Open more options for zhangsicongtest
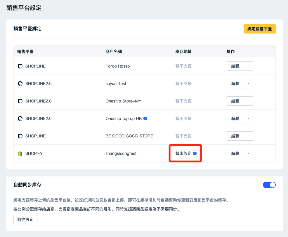Image resolution: width=288 pixels, height=237 pixels. click(249, 153)
